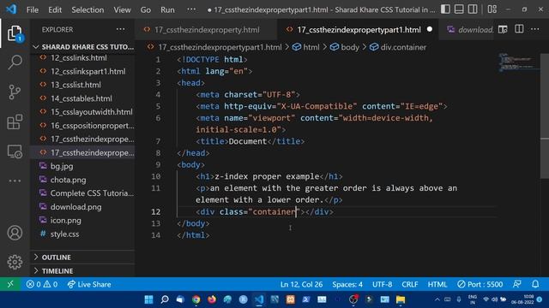Show additional activity bar views
The width and height of the screenshot is (549, 308).
pyautogui.click(x=15, y=181)
